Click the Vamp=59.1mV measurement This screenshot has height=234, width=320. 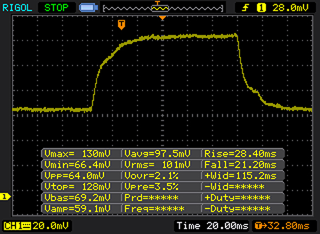pos(77,209)
